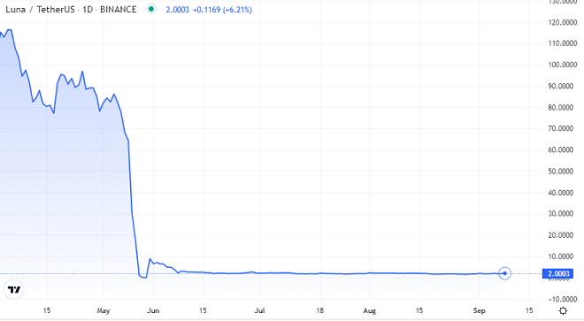Click the Sep label on time axis
This screenshot has width=584, height=321.
[x=480, y=310]
